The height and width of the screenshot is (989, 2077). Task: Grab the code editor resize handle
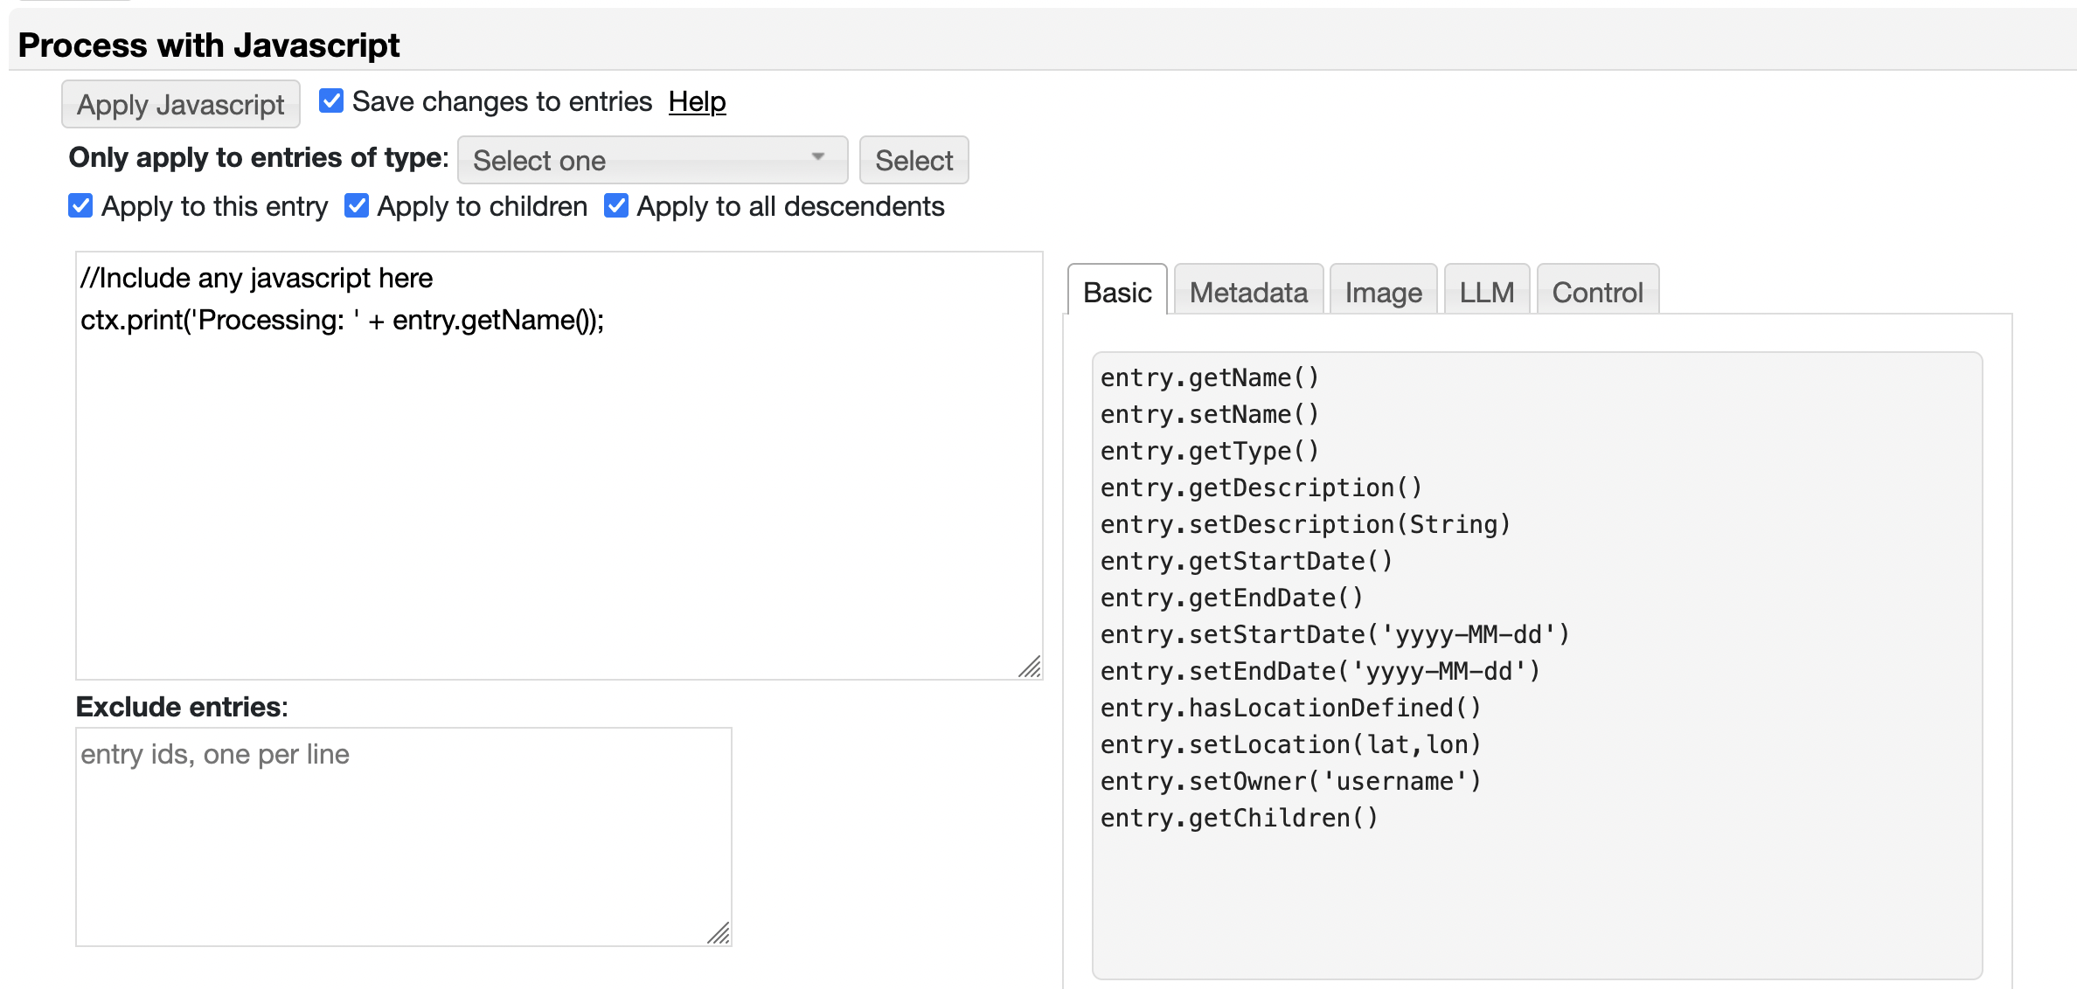(x=1031, y=667)
